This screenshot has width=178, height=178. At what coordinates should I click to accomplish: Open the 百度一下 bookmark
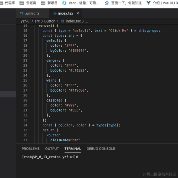(x=123, y=3)
